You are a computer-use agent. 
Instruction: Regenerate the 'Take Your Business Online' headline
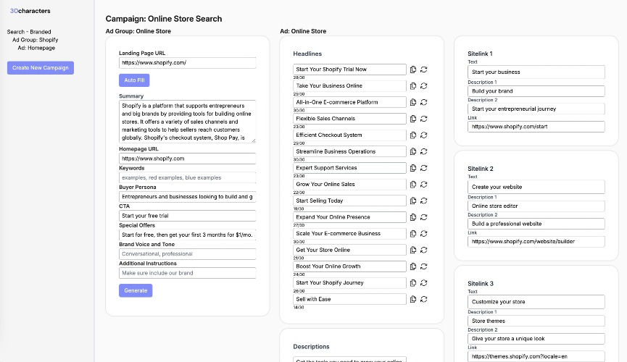[x=424, y=86]
